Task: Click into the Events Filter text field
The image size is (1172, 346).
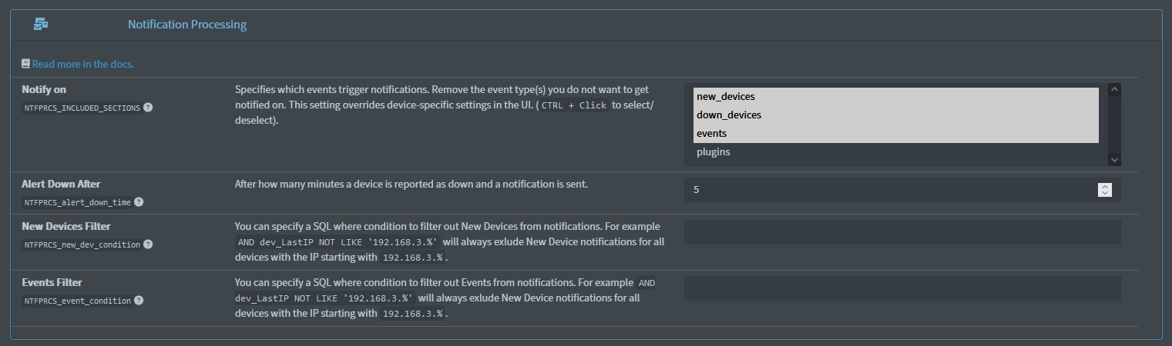Action: tap(902, 288)
